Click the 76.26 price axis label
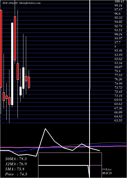127x178 pixels. 118,79
